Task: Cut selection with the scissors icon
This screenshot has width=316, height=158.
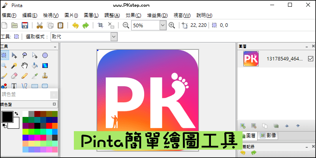Action: point(39,25)
